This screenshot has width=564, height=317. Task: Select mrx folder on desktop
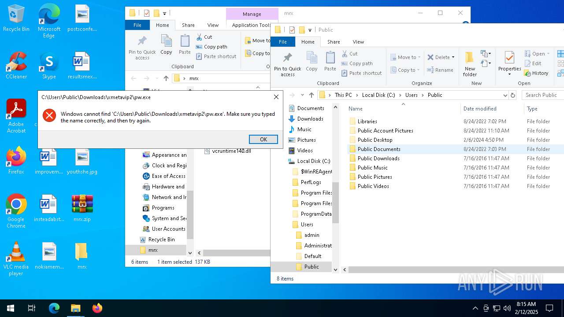[82, 256]
